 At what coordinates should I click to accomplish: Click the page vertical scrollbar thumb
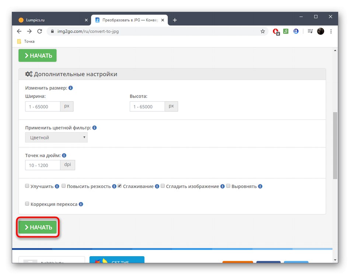click(x=335, y=146)
